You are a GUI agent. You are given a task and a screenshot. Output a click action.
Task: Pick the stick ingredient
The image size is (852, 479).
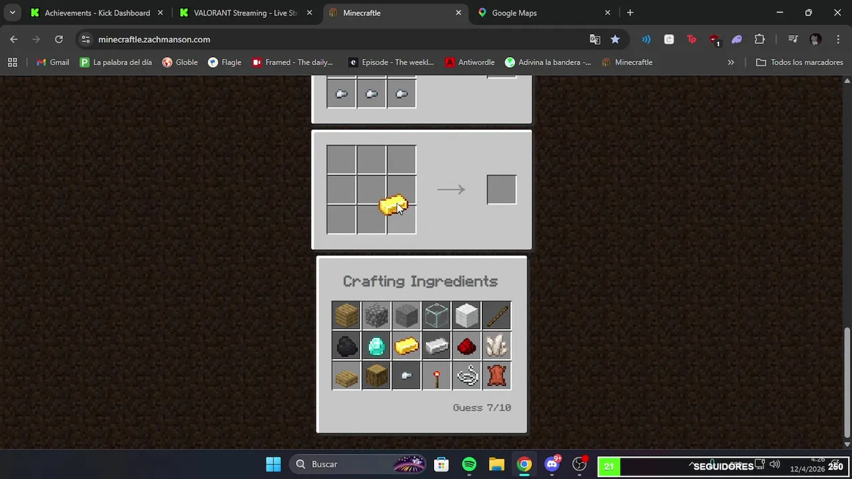click(x=497, y=315)
